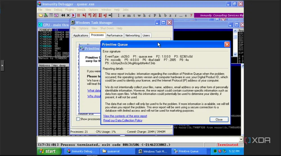The width and height of the screenshot is (281, 156).
Task: Open Hardware breakpoints with z button
Action: [x=171, y=15]
